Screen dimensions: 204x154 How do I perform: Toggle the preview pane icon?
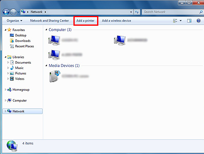[x=189, y=21]
